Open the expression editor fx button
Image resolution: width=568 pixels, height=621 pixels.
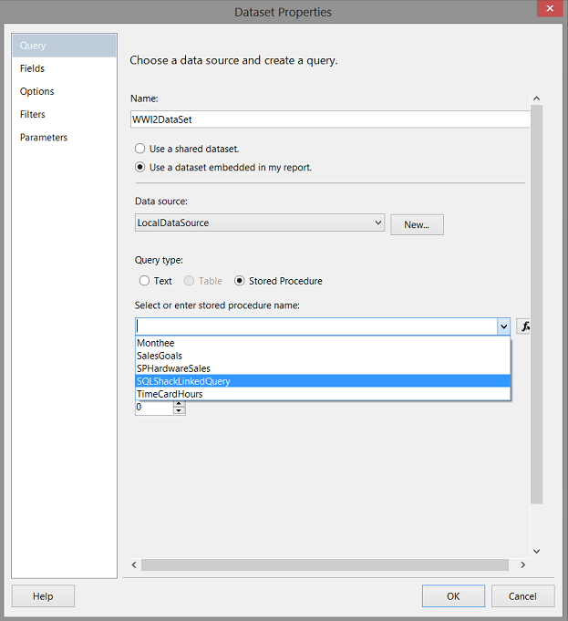coord(524,326)
